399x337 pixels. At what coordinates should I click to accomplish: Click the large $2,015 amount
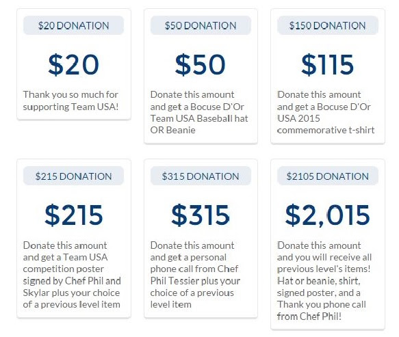pyautogui.click(x=328, y=215)
